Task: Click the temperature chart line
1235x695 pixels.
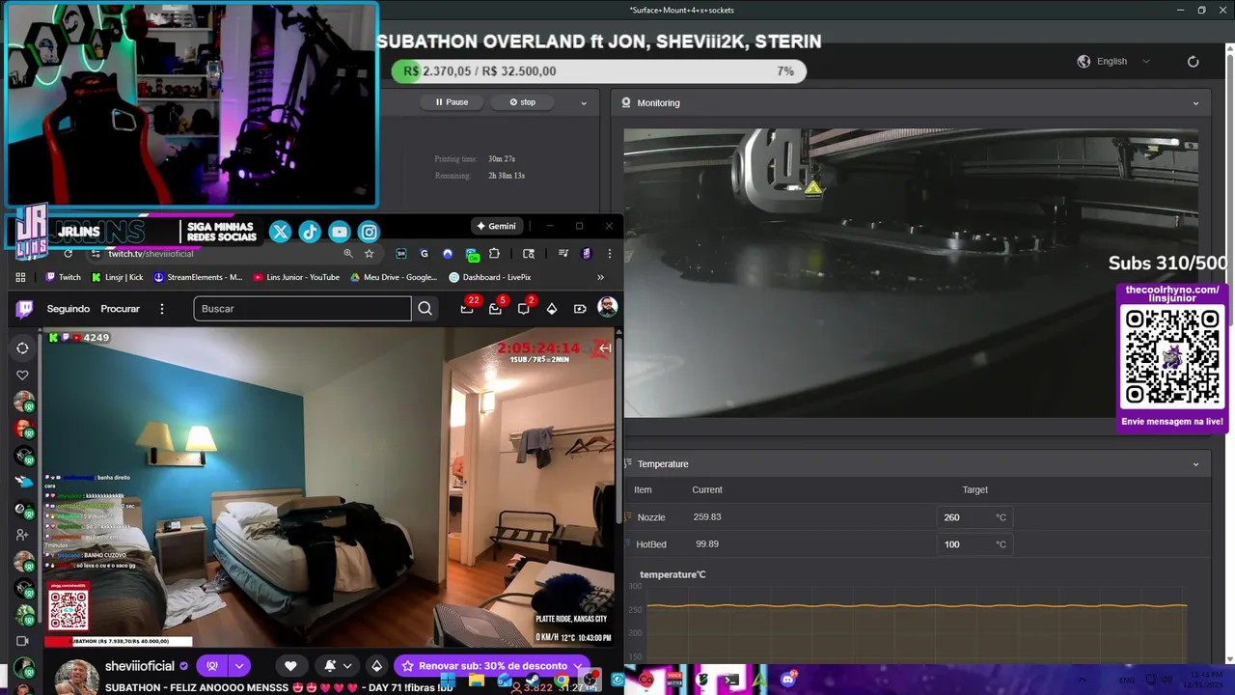Action: click(917, 606)
